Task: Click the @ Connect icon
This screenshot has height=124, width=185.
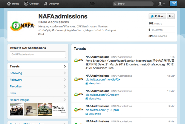Action: (26, 4)
